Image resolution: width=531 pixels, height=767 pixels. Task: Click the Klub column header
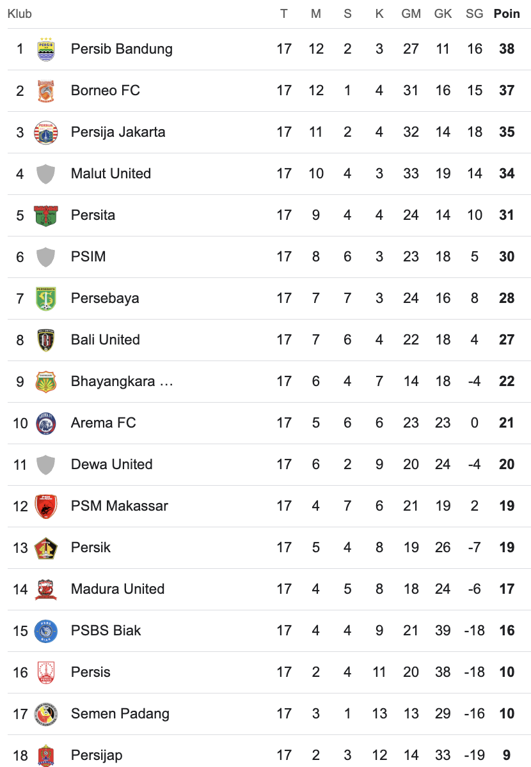click(20, 13)
